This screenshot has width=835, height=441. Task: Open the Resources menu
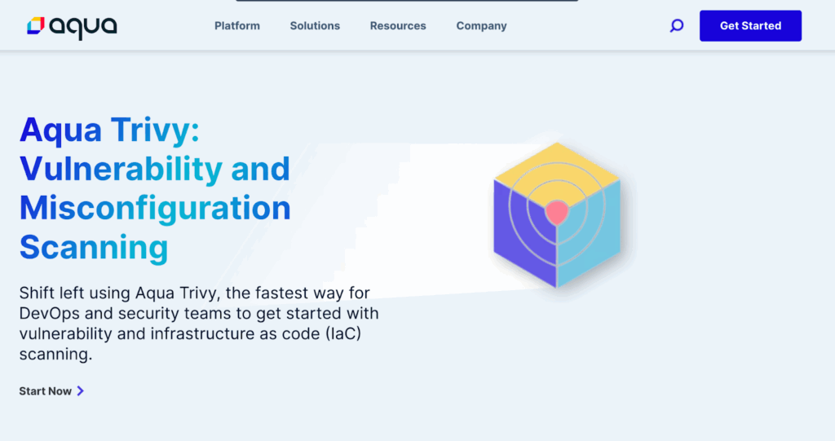point(398,25)
